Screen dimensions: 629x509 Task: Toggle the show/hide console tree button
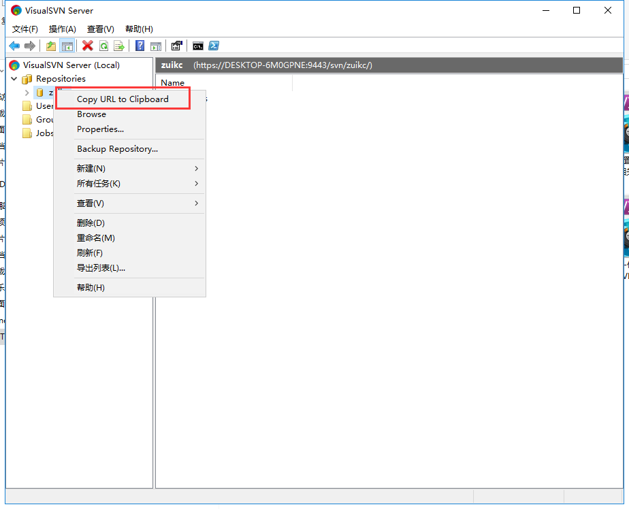tap(67, 46)
